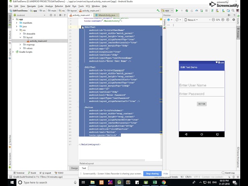The height and width of the screenshot is (186, 248).
Task: Open the Project Structure icon
Action: click(x=228, y=10)
